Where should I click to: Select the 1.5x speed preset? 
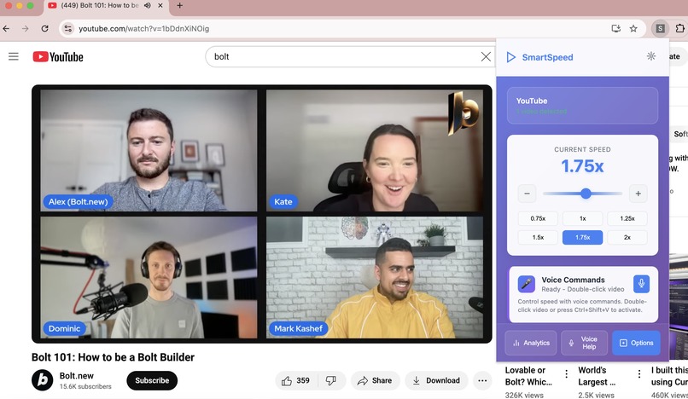click(538, 237)
